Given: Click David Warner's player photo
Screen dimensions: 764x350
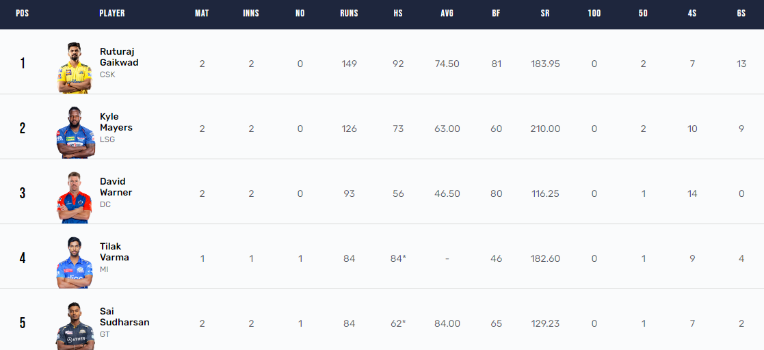Looking at the screenshot, I should point(74,197).
